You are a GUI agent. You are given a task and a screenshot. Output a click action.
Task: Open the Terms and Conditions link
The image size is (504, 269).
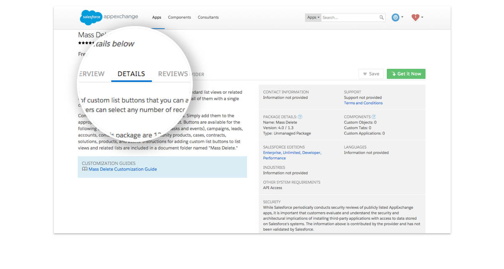pyautogui.click(x=363, y=103)
